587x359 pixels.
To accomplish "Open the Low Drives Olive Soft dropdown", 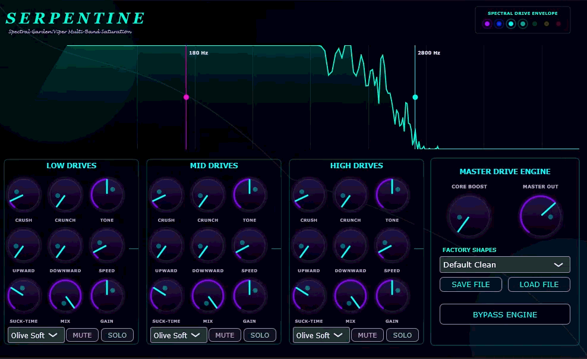I will coord(36,335).
